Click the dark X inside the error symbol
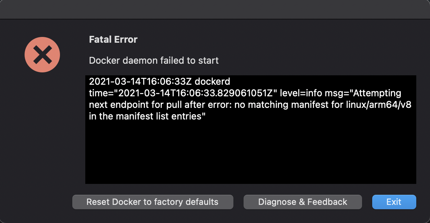 click(42, 54)
